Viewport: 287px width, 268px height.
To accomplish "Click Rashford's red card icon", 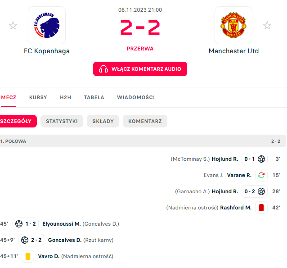I will pyautogui.click(x=261, y=208).
